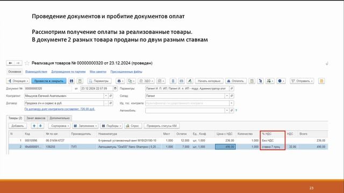Open the printer icon menu
The height and width of the screenshot is (193, 344).
(x=120, y=81)
